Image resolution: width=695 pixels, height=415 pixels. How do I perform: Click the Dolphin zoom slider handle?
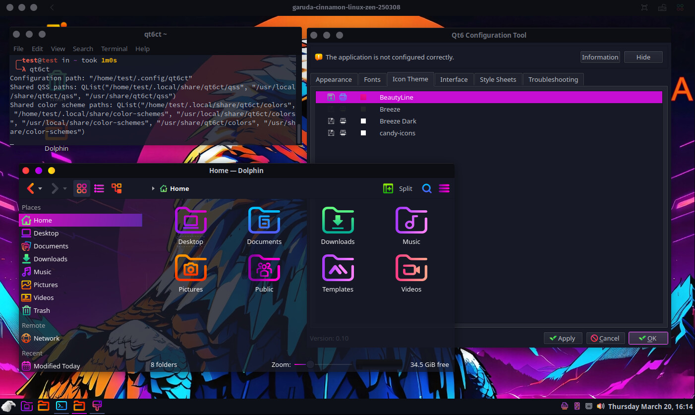click(310, 364)
